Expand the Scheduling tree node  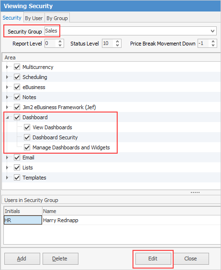tap(7, 77)
